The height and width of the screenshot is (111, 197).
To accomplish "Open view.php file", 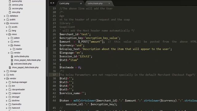I will click(x=16, y=12).
